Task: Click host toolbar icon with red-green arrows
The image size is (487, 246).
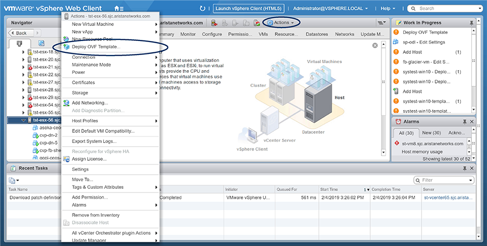Action: coord(256,23)
